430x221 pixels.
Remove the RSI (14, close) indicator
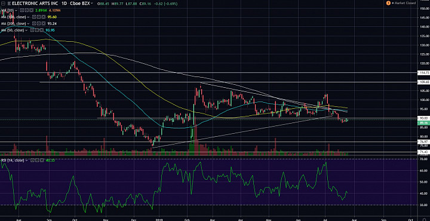point(42,160)
